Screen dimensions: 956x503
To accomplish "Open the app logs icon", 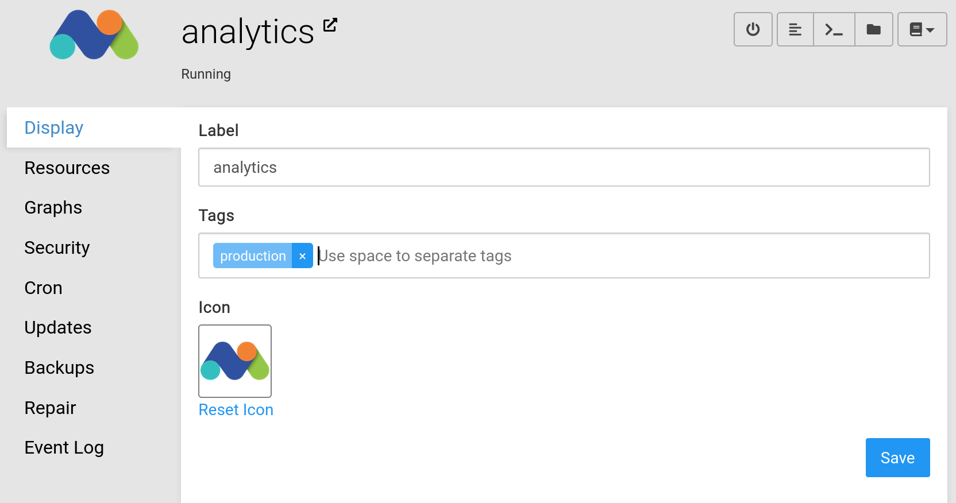I will [795, 29].
